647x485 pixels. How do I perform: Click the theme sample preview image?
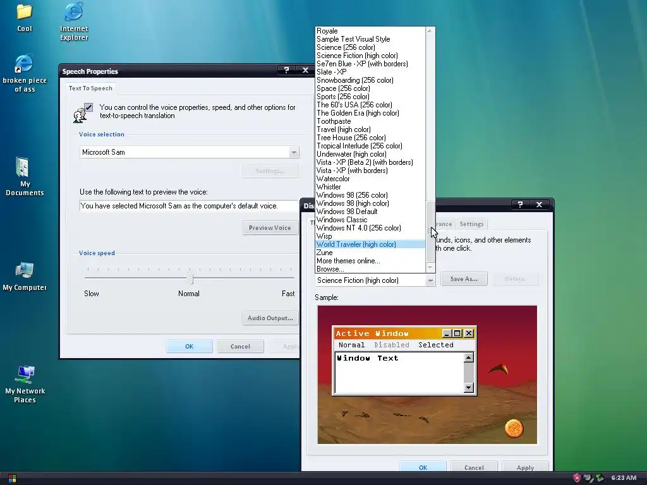(x=427, y=374)
